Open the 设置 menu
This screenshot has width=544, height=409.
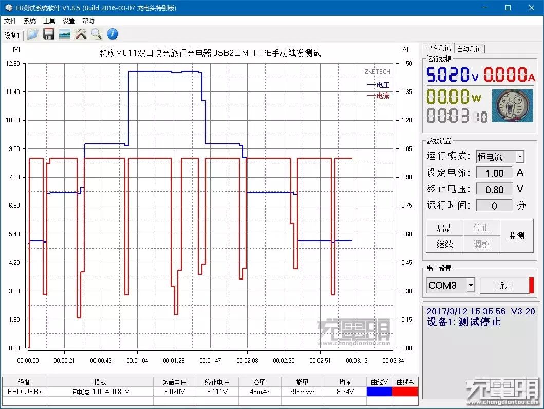pos(69,21)
